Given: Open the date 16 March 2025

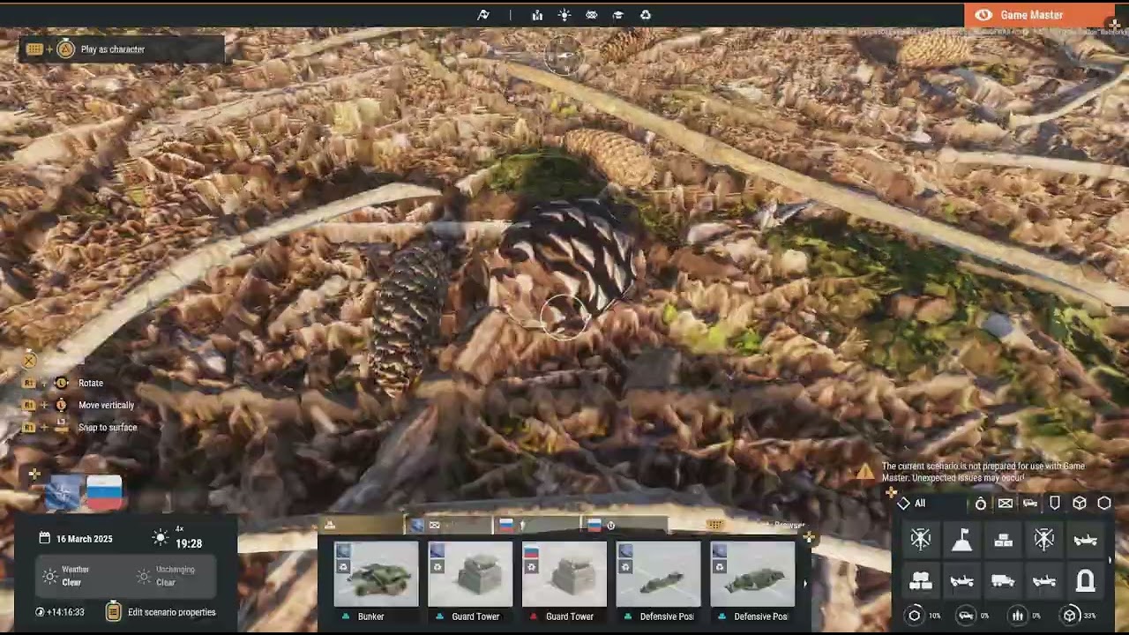Looking at the screenshot, I should point(84,539).
